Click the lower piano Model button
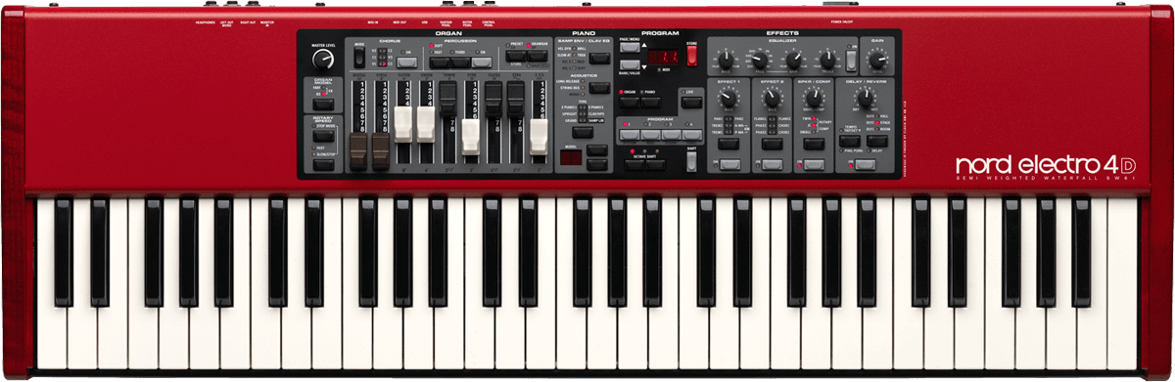Viewport: 1175px width, 382px height. tap(596, 165)
